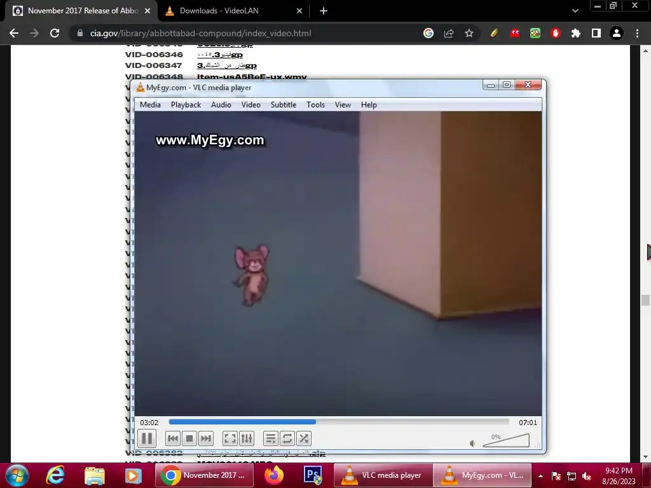Toggle VLC fullscreen mode

(x=230, y=438)
